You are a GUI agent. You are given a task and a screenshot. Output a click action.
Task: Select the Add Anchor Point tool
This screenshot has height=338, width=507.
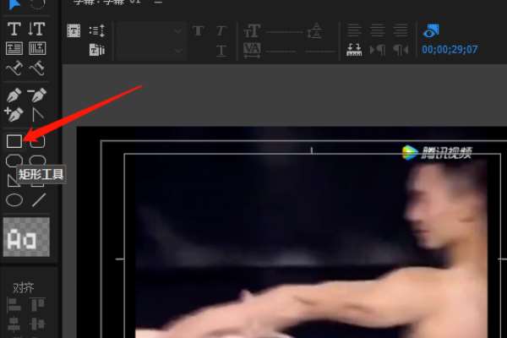coord(14,114)
